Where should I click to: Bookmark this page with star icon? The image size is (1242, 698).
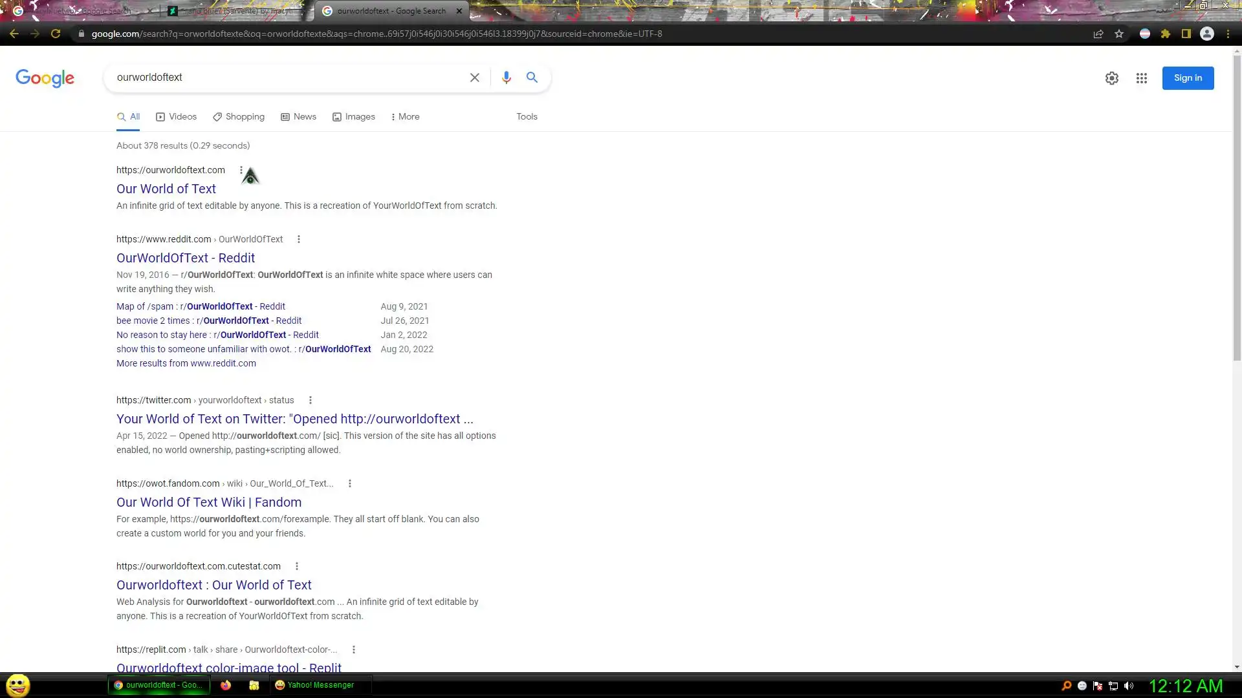pos(1119,34)
